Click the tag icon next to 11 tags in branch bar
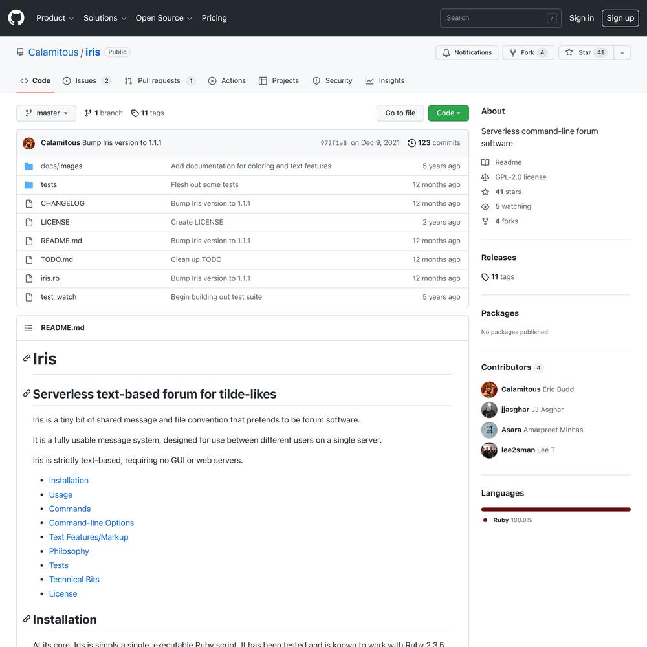647x647 pixels. (135, 113)
